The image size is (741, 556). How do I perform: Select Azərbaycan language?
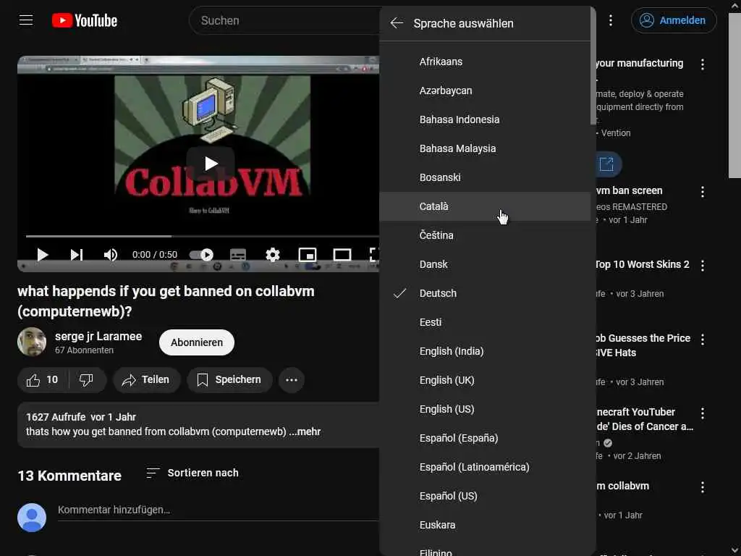[485, 90]
